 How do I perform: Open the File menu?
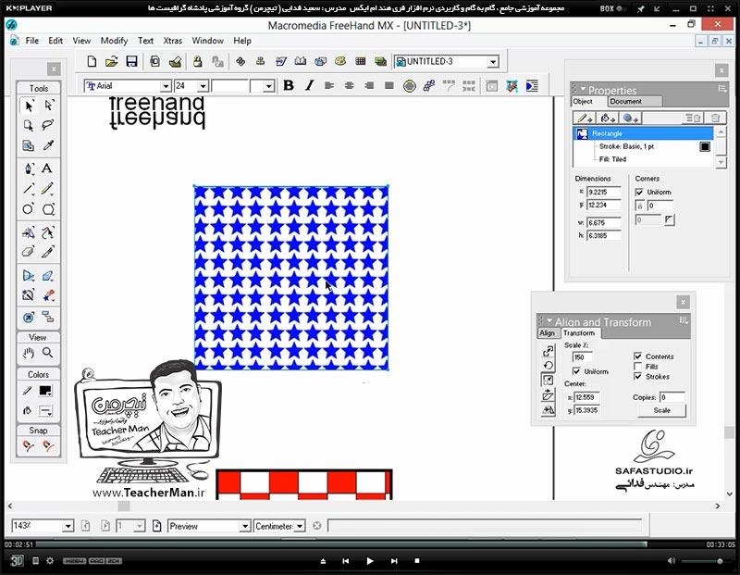point(32,41)
